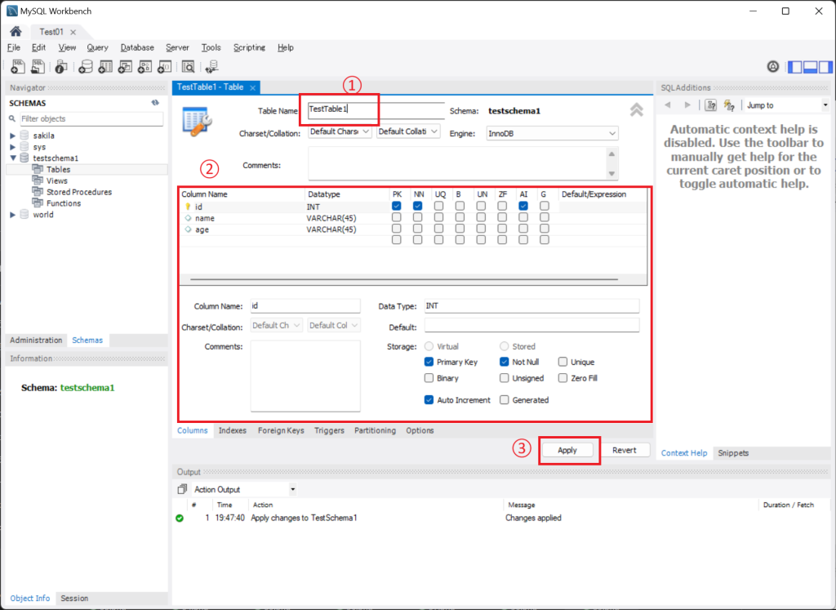
Task: Click the reconnect to DBMS toolbar icon
Action: coord(213,67)
